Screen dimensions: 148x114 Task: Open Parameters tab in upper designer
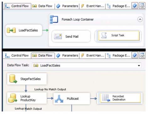[x=67, y=6]
